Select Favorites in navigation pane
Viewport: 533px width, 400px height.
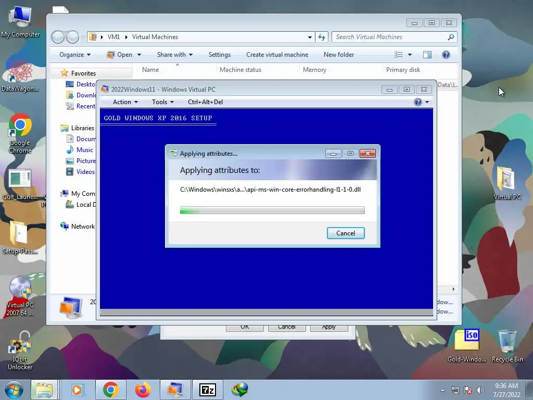pos(83,73)
